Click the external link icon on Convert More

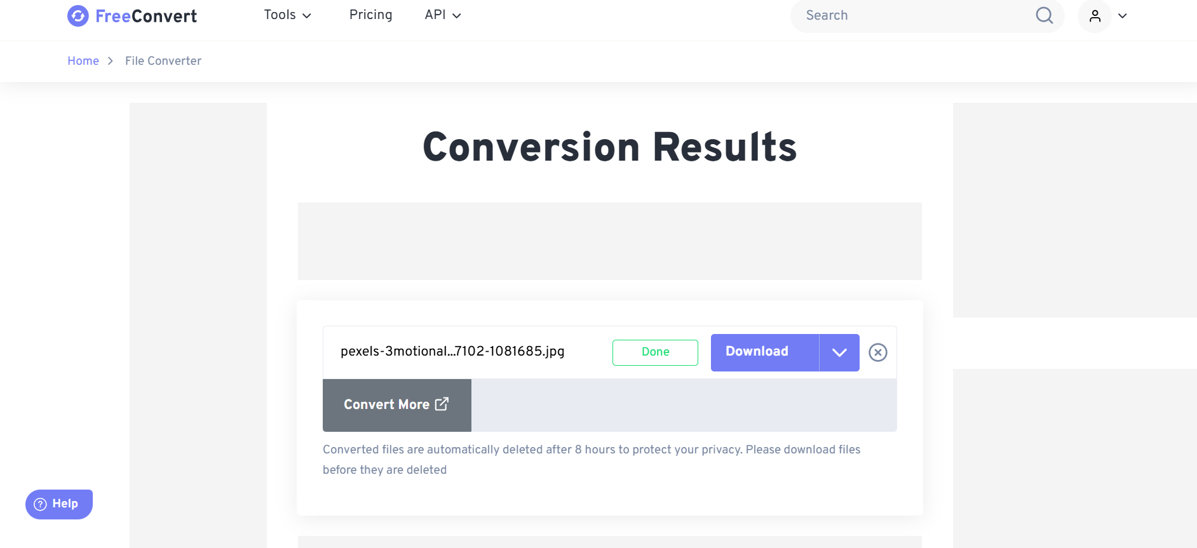click(x=442, y=404)
